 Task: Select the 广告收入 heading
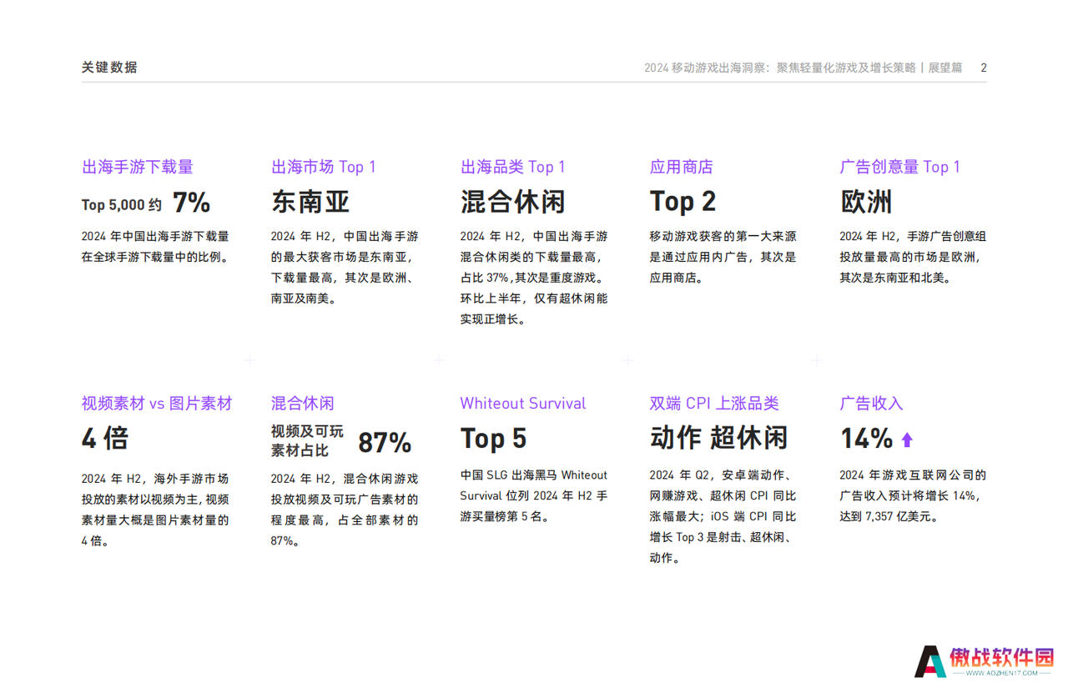pos(871,404)
